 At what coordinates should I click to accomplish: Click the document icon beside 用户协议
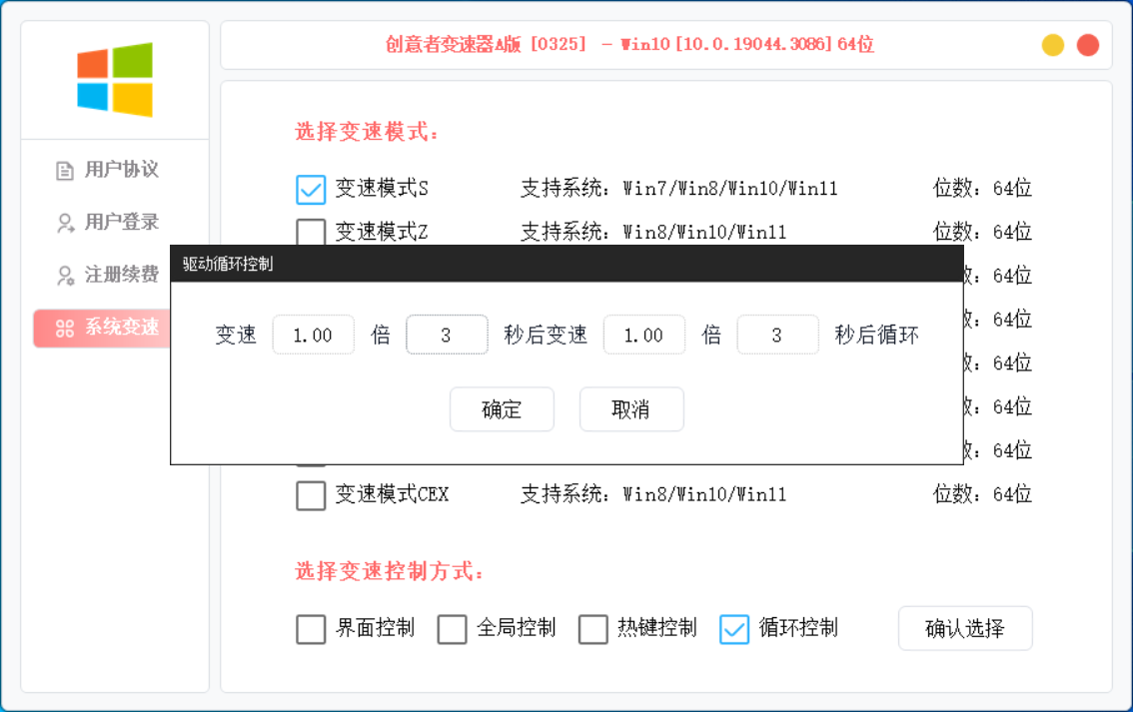tap(65, 171)
